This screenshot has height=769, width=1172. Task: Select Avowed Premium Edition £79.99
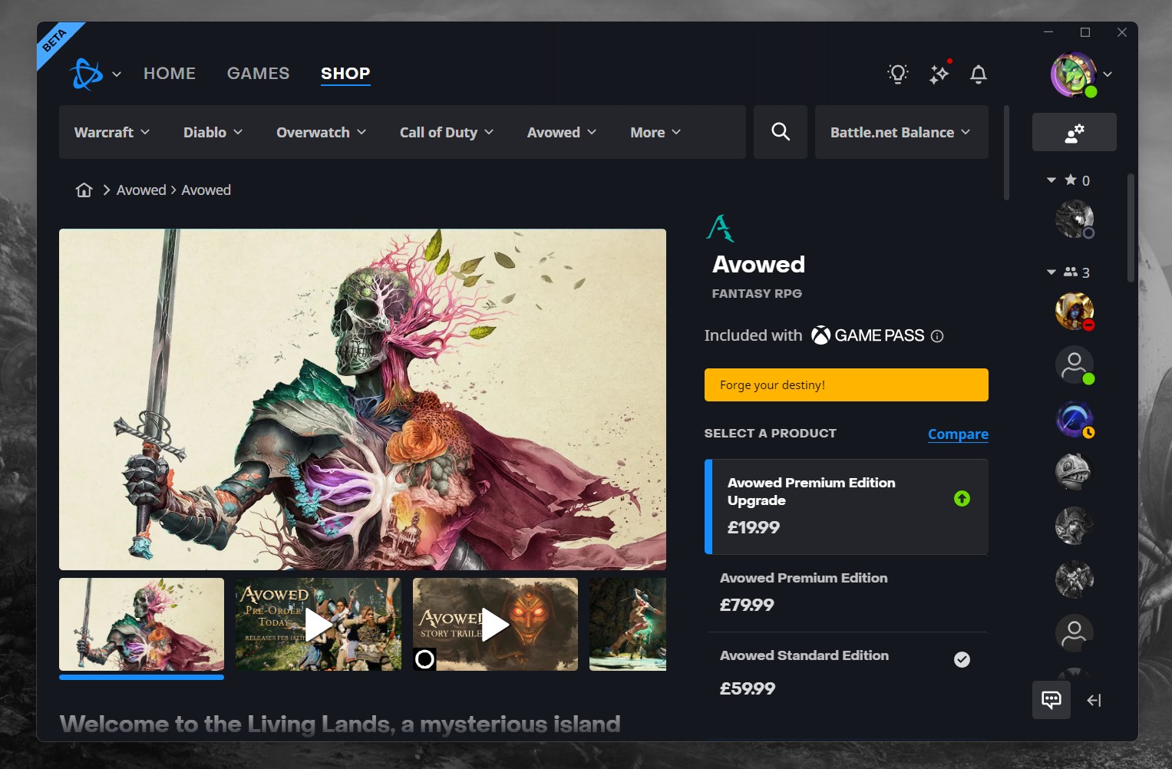point(846,593)
